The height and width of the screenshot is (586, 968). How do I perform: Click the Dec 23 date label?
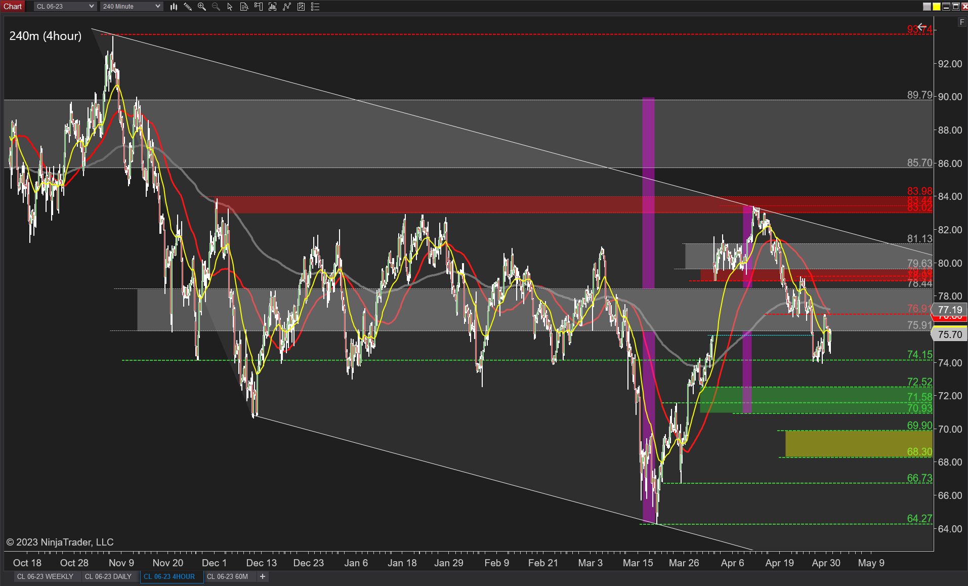309,563
